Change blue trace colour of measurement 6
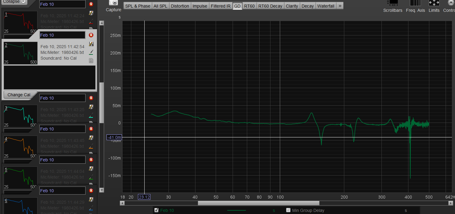 tap(91, 208)
